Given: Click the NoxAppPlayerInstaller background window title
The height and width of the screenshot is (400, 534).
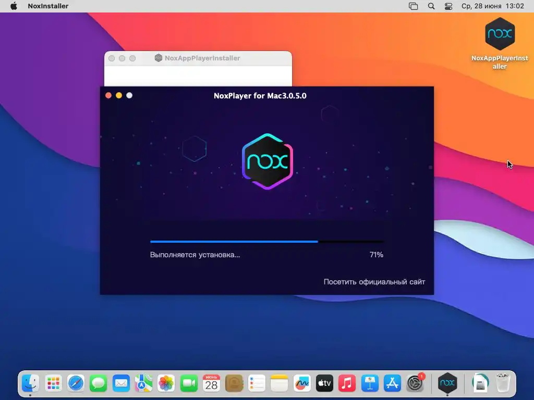Looking at the screenshot, I should [x=202, y=58].
